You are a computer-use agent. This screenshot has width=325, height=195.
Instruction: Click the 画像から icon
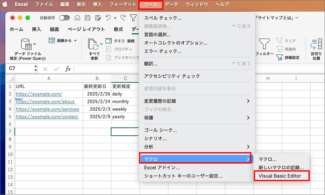pos(52,40)
